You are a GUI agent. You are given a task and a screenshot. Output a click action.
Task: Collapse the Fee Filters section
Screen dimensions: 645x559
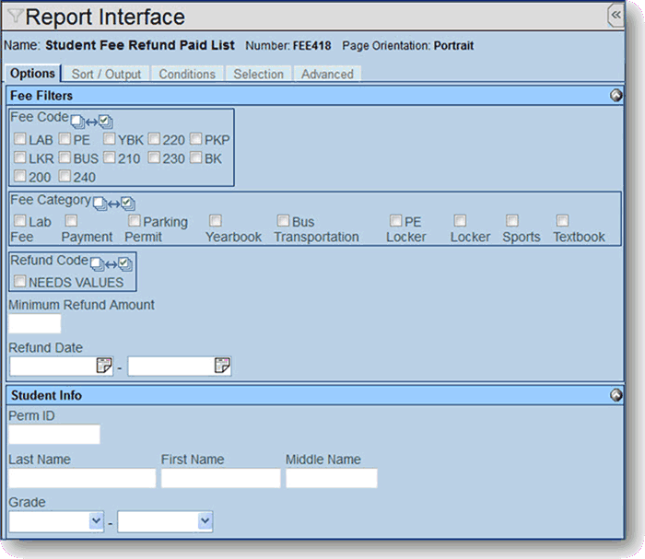coord(616,96)
